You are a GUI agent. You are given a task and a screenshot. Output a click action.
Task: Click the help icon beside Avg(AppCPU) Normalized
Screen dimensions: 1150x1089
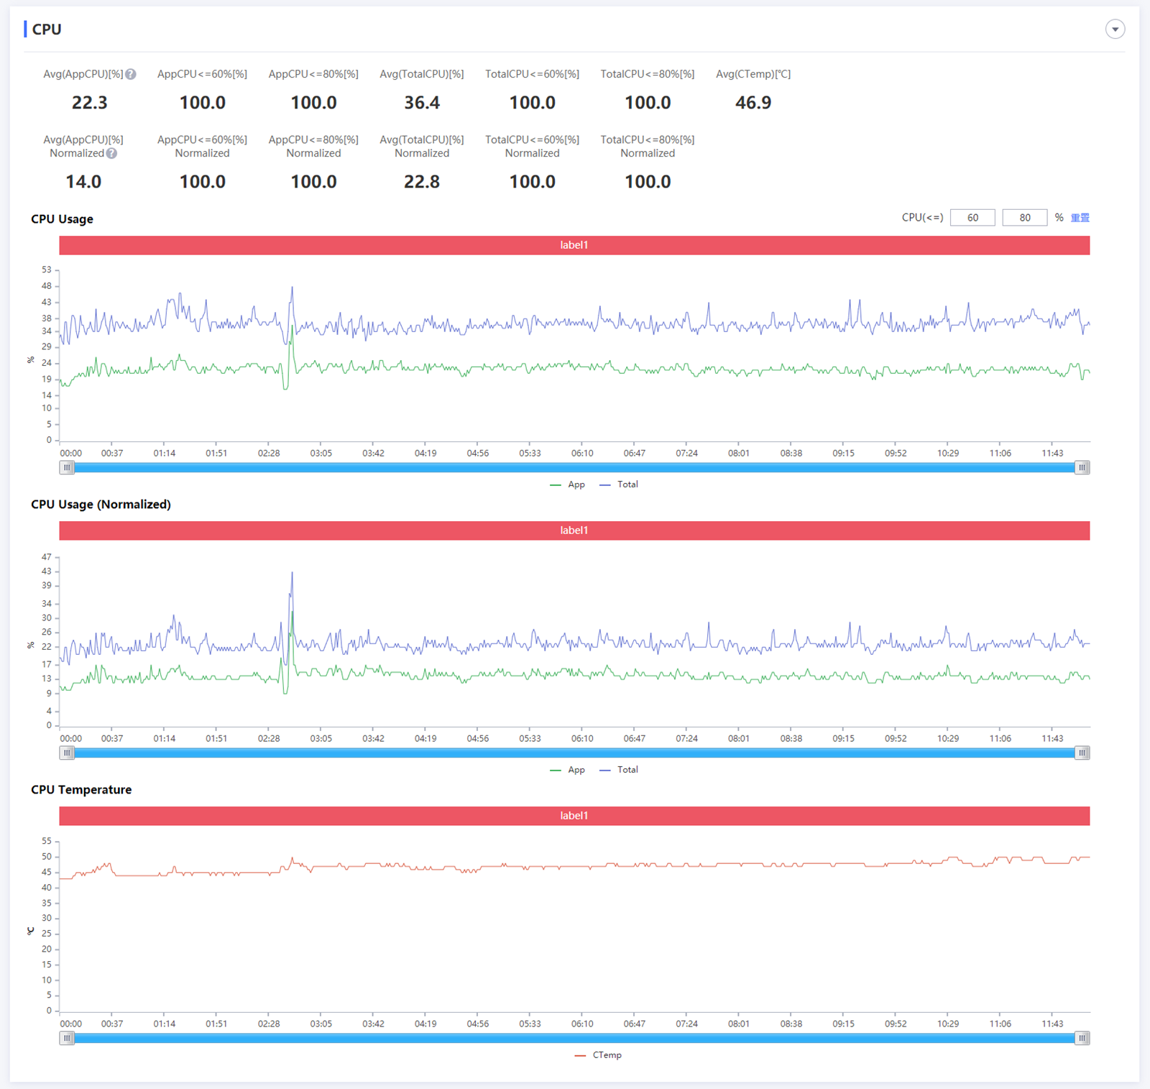pos(111,153)
